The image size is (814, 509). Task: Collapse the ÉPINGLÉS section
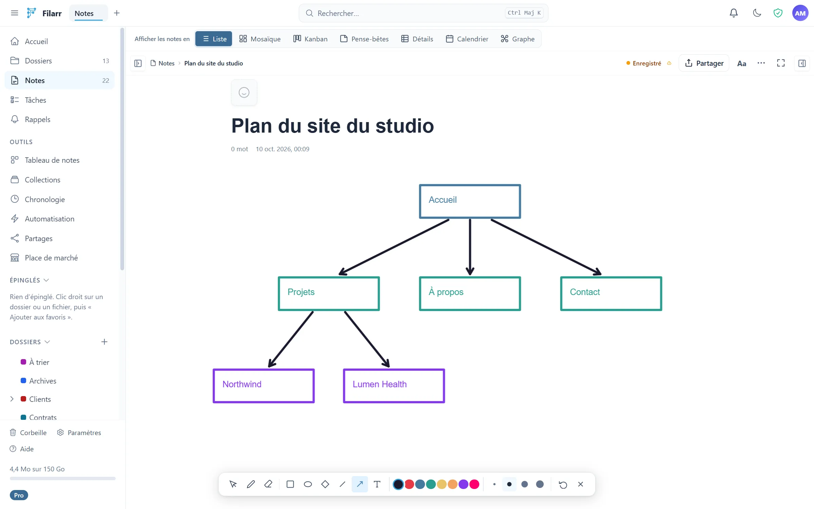(30, 280)
